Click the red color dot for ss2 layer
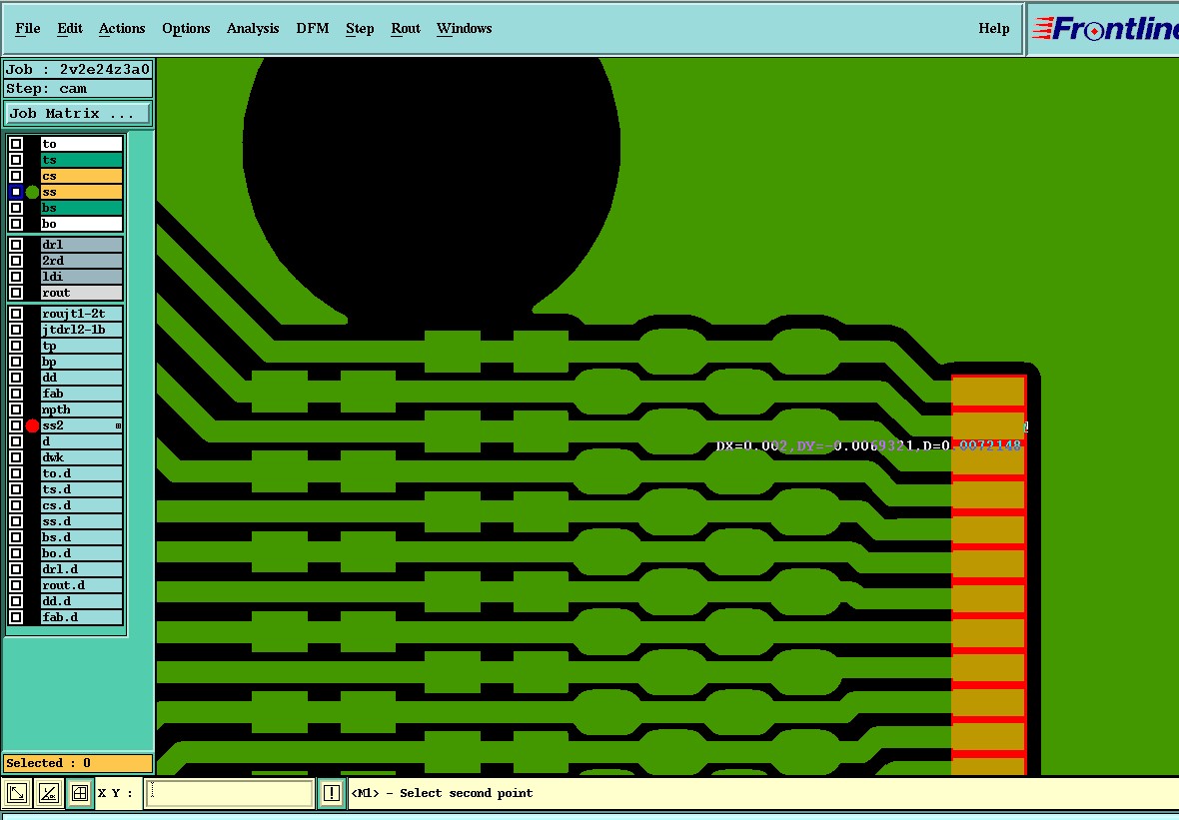 point(32,426)
